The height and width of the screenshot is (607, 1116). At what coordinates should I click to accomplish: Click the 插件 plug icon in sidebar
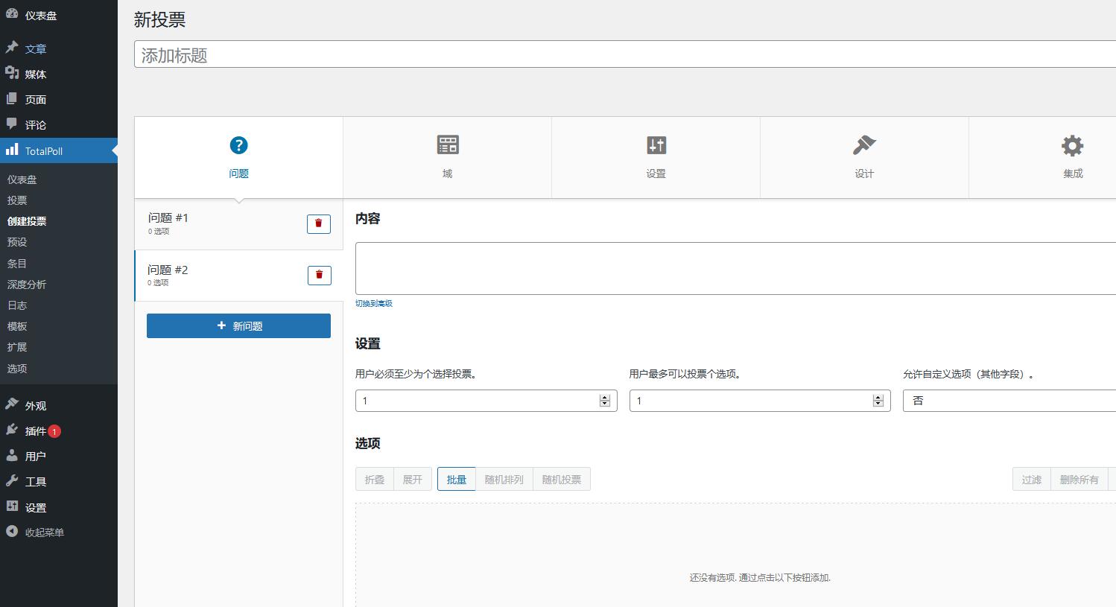pyautogui.click(x=12, y=430)
